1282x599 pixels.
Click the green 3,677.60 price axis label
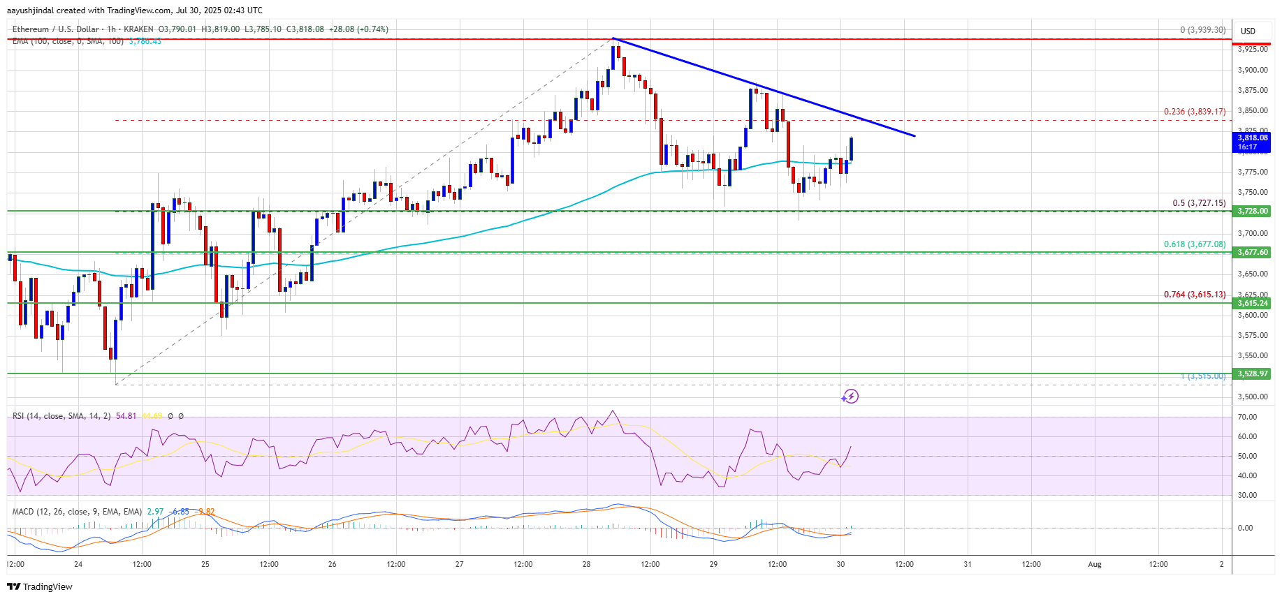tap(1252, 252)
